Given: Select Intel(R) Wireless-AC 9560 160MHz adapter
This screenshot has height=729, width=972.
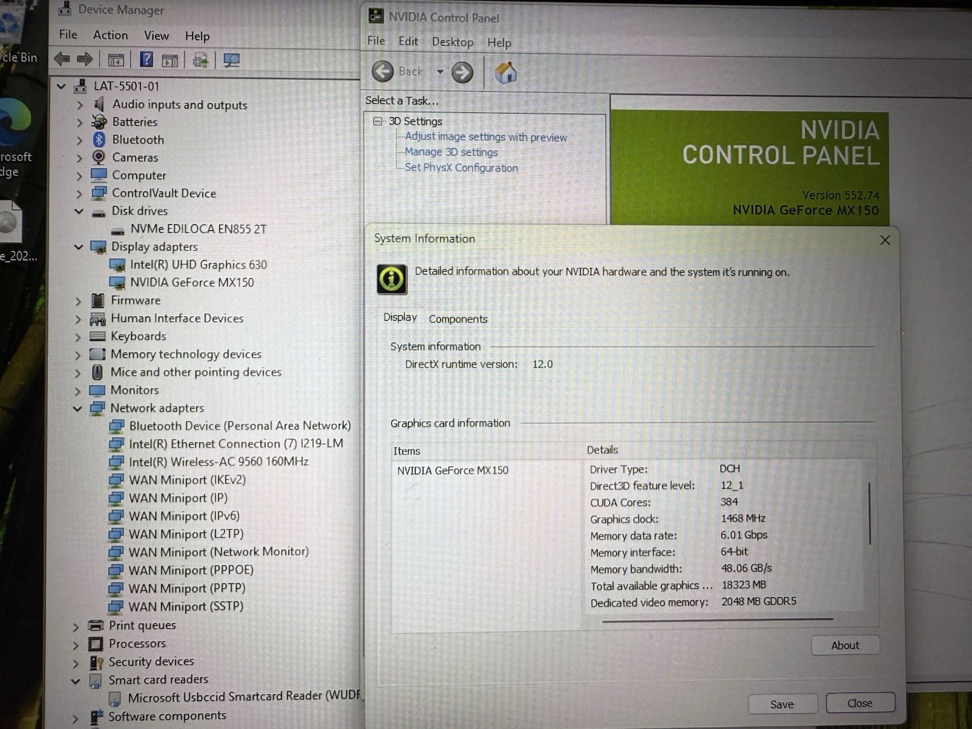Looking at the screenshot, I should pos(219,462).
